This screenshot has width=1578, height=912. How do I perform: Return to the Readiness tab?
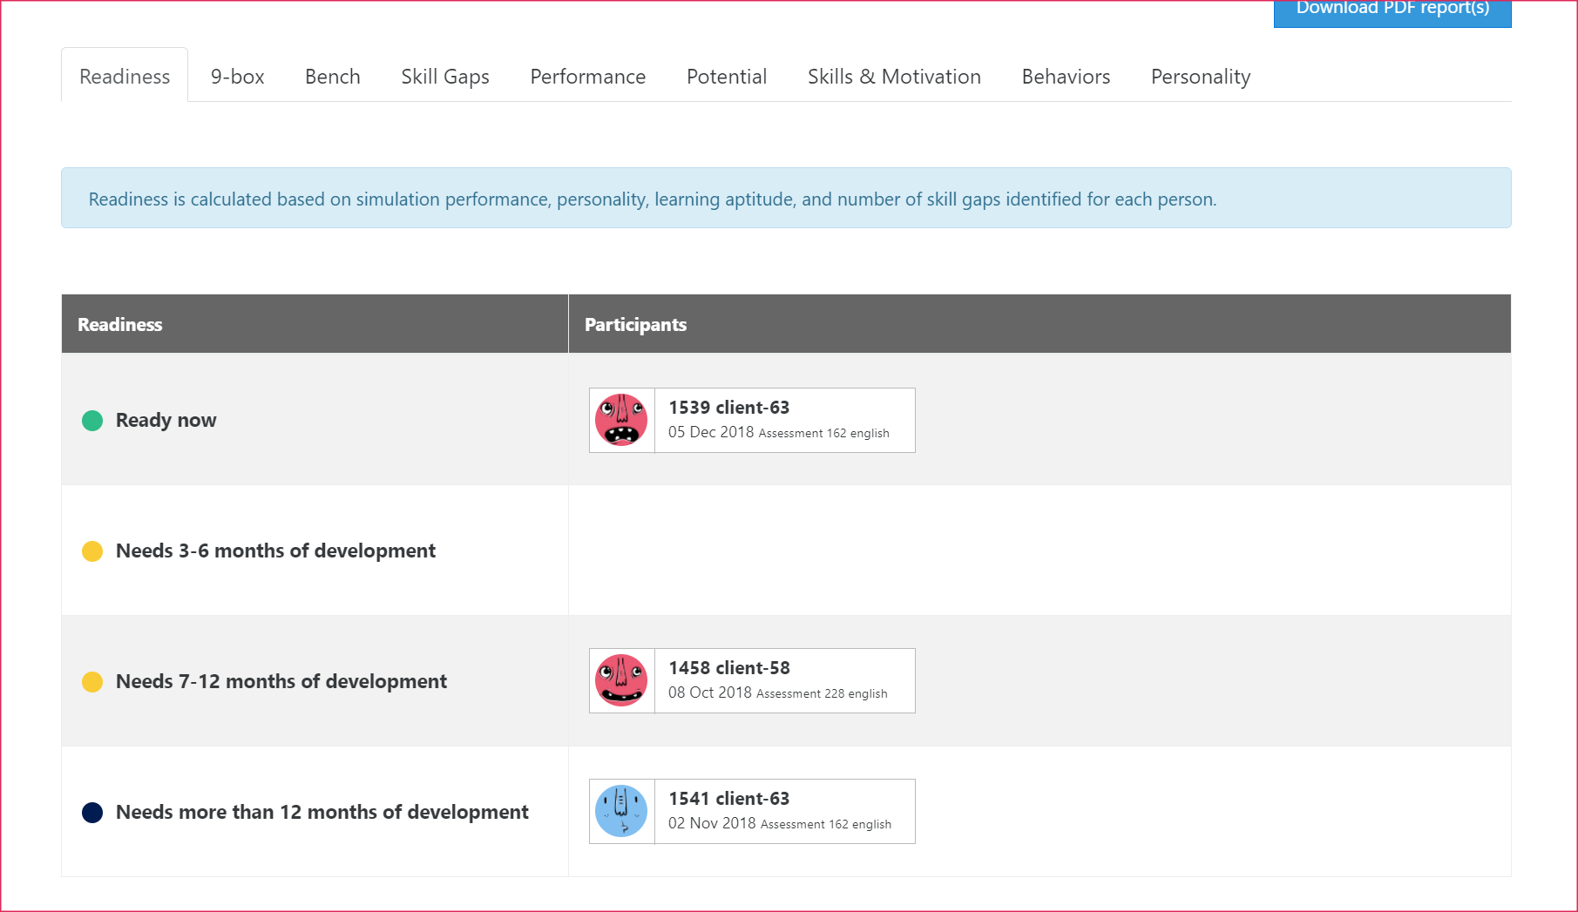point(124,77)
